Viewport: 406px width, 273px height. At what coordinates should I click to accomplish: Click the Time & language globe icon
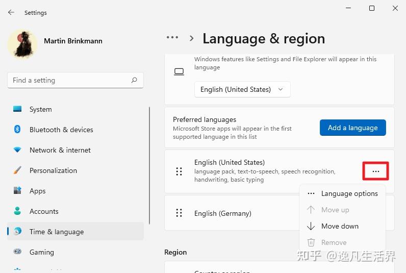point(18,231)
